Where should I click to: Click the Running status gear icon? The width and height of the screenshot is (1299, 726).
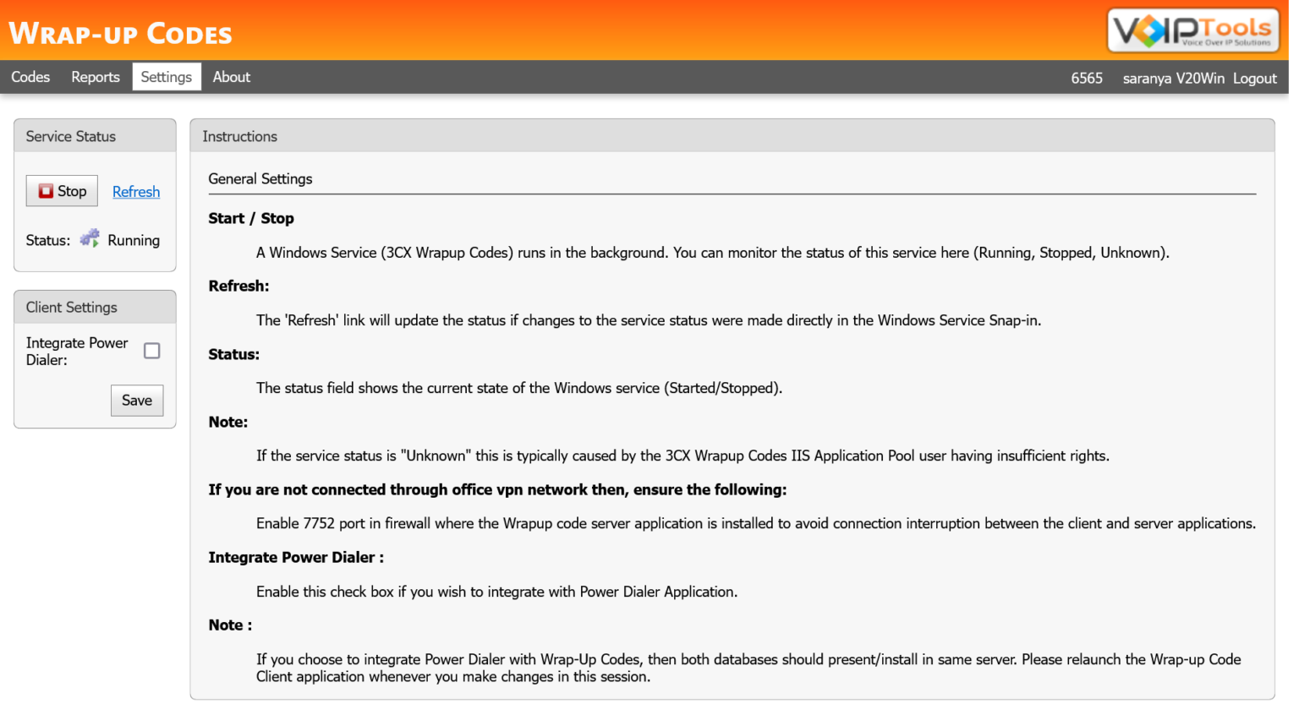coord(90,239)
